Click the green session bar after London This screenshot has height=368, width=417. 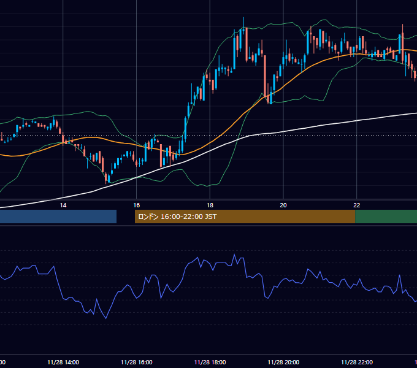386,217
